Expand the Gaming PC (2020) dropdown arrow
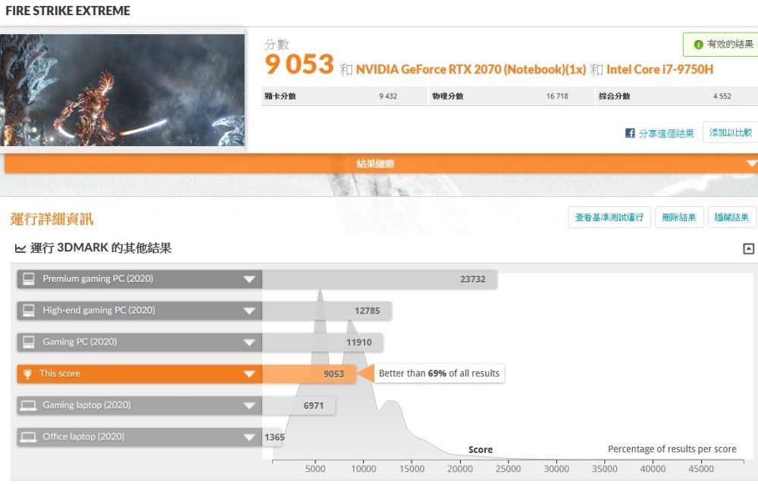 click(x=249, y=342)
